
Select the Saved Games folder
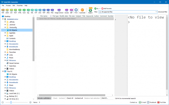[14, 63]
